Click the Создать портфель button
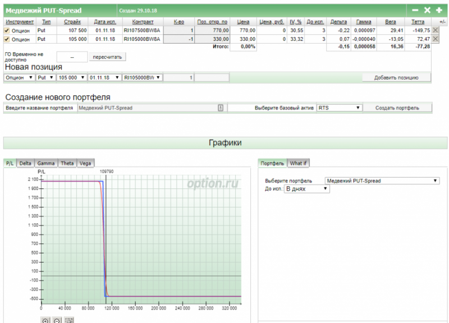 [x=397, y=108]
